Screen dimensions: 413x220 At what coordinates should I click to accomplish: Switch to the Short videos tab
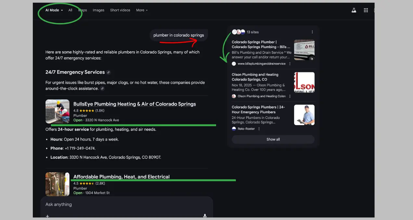[x=120, y=10]
